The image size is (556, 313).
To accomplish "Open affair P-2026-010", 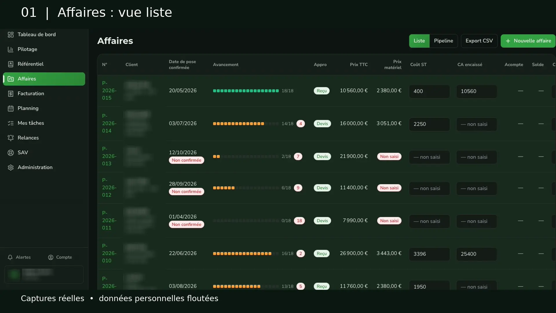I will click(x=109, y=253).
